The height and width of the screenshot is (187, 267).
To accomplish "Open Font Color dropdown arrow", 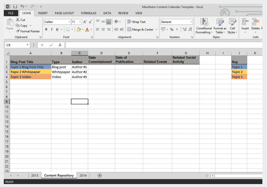I will click(91, 30).
